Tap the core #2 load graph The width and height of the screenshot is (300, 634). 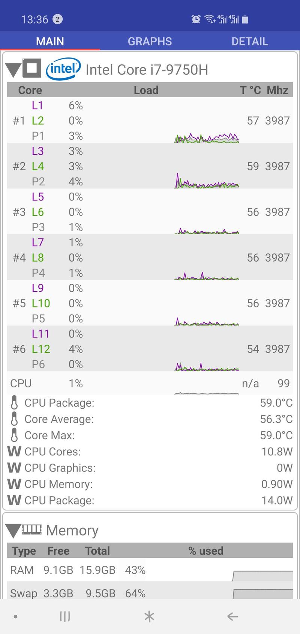point(207,182)
